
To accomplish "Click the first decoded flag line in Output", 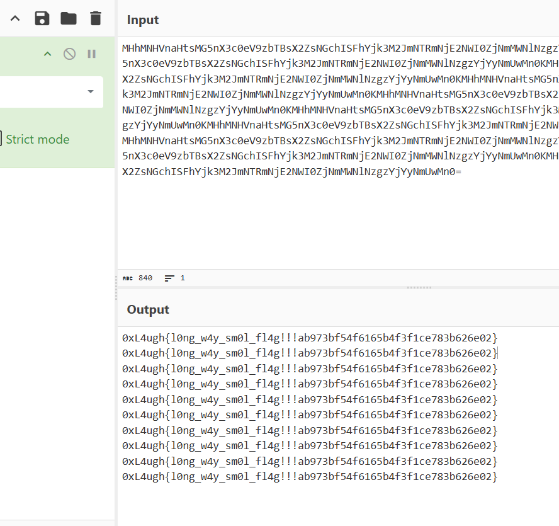I will point(309,337).
